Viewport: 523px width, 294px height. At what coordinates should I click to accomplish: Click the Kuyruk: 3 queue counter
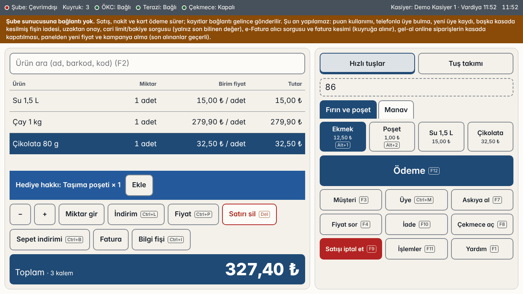pos(76,7)
